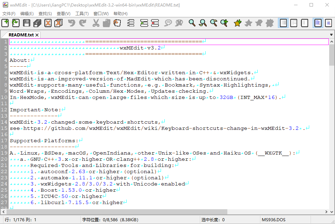This screenshot has width=335, height=224.
Task: Switch to wrap-by-window mode toggle
Action: pos(294,23)
